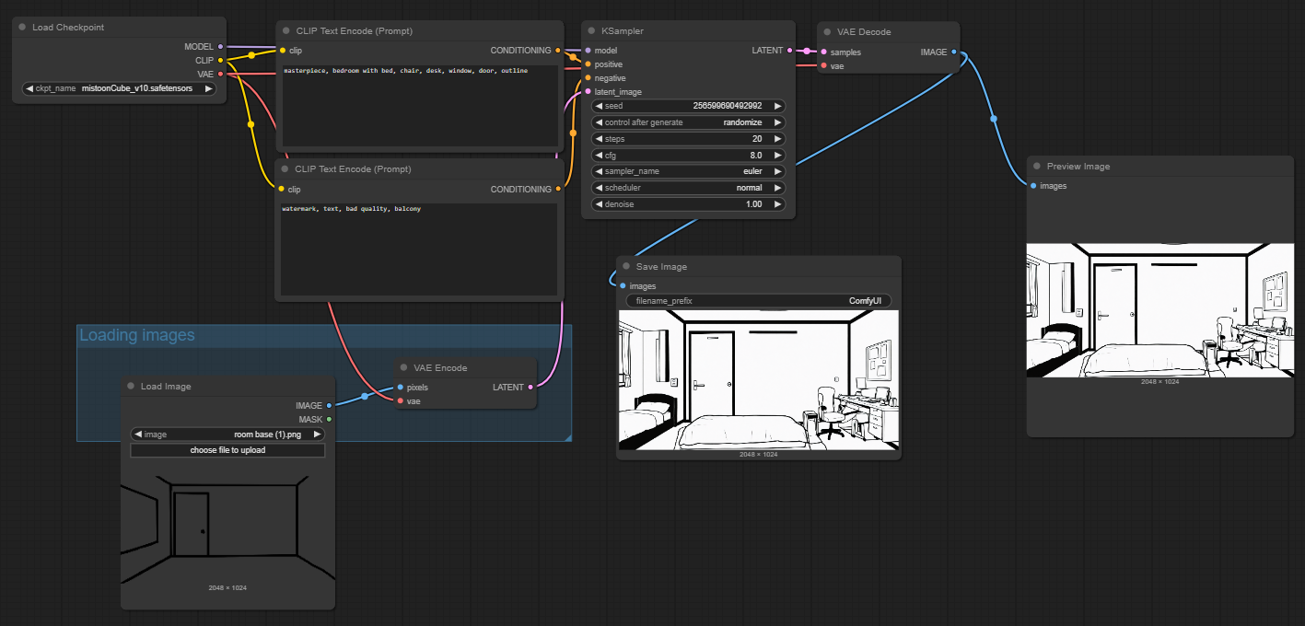The height and width of the screenshot is (626, 1305).
Task: Click the LATENT output port on VAE Encode
Action: 530,388
